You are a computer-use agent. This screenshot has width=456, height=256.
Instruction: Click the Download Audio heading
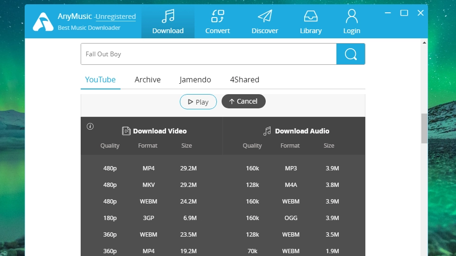click(x=302, y=131)
